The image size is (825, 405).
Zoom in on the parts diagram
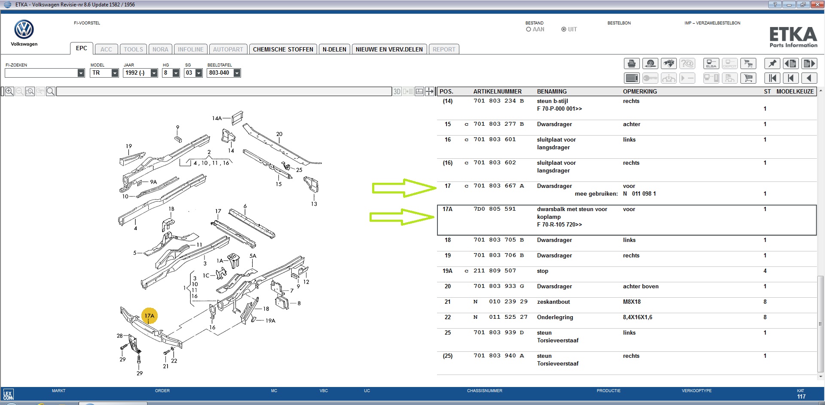click(9, 91)
